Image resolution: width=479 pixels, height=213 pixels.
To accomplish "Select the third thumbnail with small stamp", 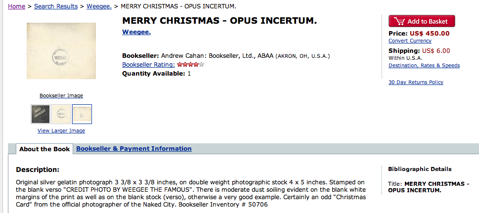I will point(82,114).
